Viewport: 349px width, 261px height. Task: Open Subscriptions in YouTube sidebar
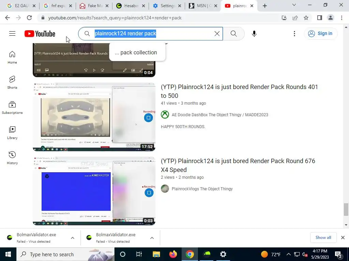[x=12, y=108]
